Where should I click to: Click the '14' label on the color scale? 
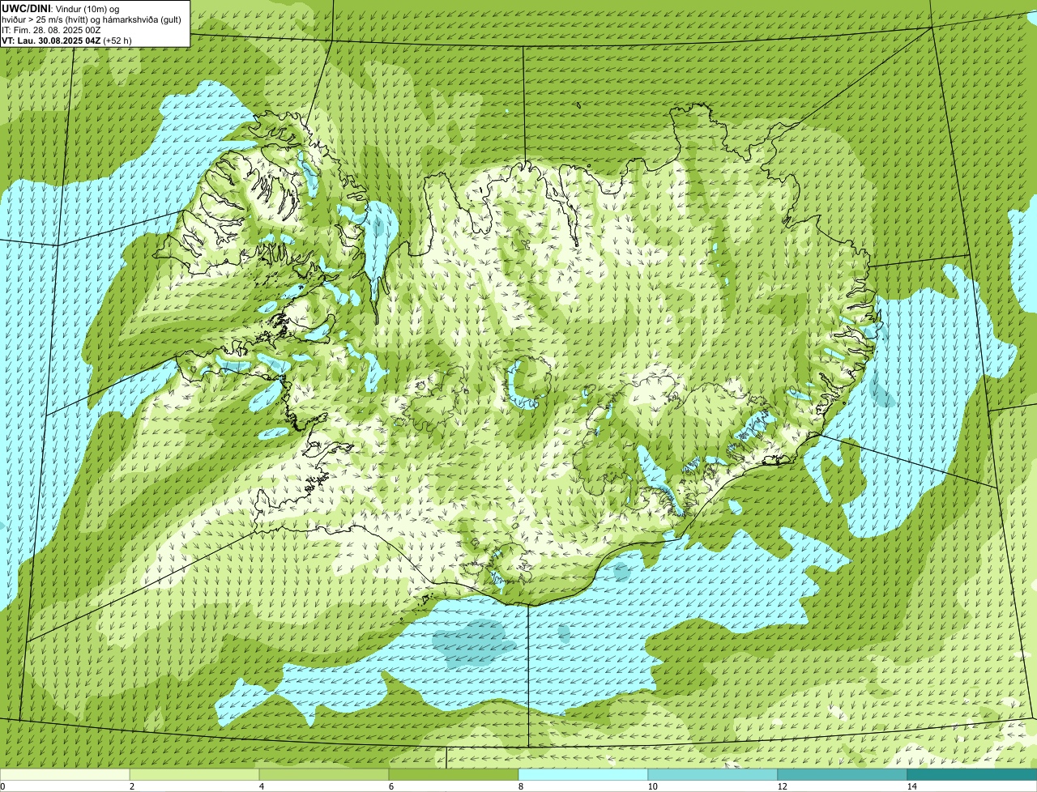pyautogui.click(x=911, y=786)
